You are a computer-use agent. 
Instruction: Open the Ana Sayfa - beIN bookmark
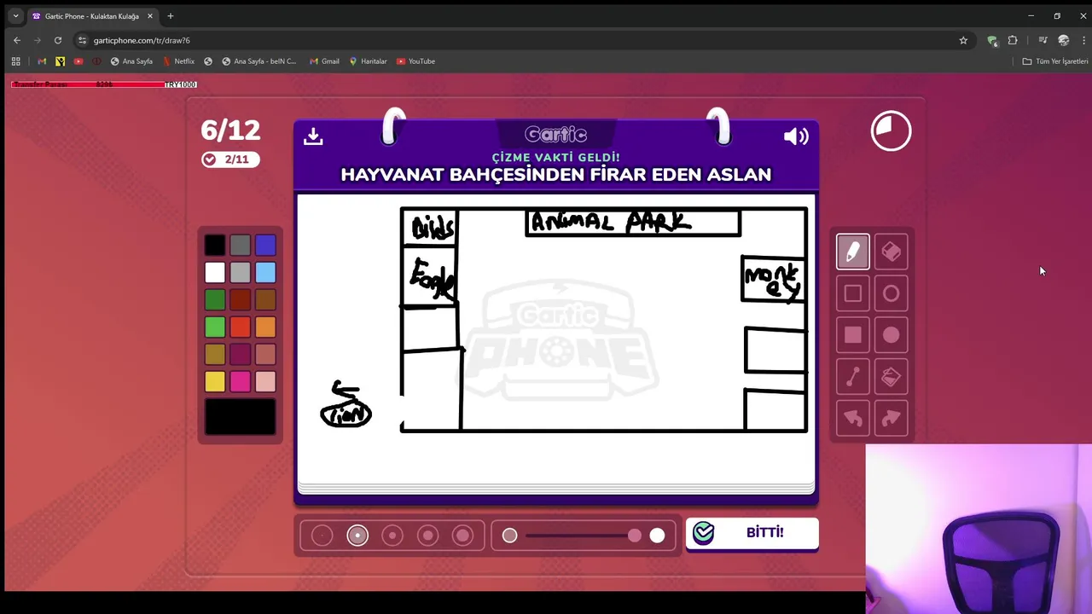[x=258, y=61]
